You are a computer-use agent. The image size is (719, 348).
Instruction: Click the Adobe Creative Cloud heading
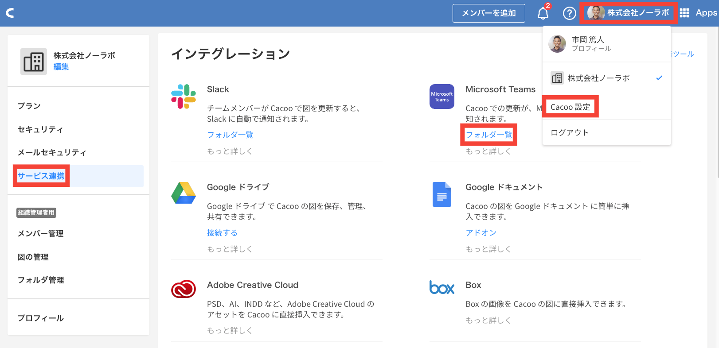point(253,285)
